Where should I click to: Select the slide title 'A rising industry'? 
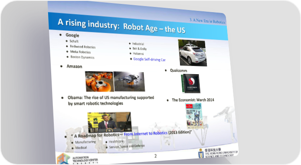click(87, 24)
